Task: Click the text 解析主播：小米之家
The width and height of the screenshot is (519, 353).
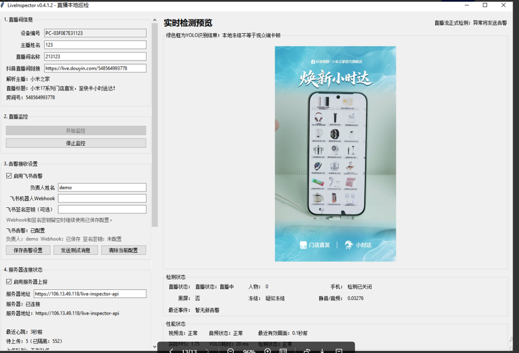Action: pos(28,79)
